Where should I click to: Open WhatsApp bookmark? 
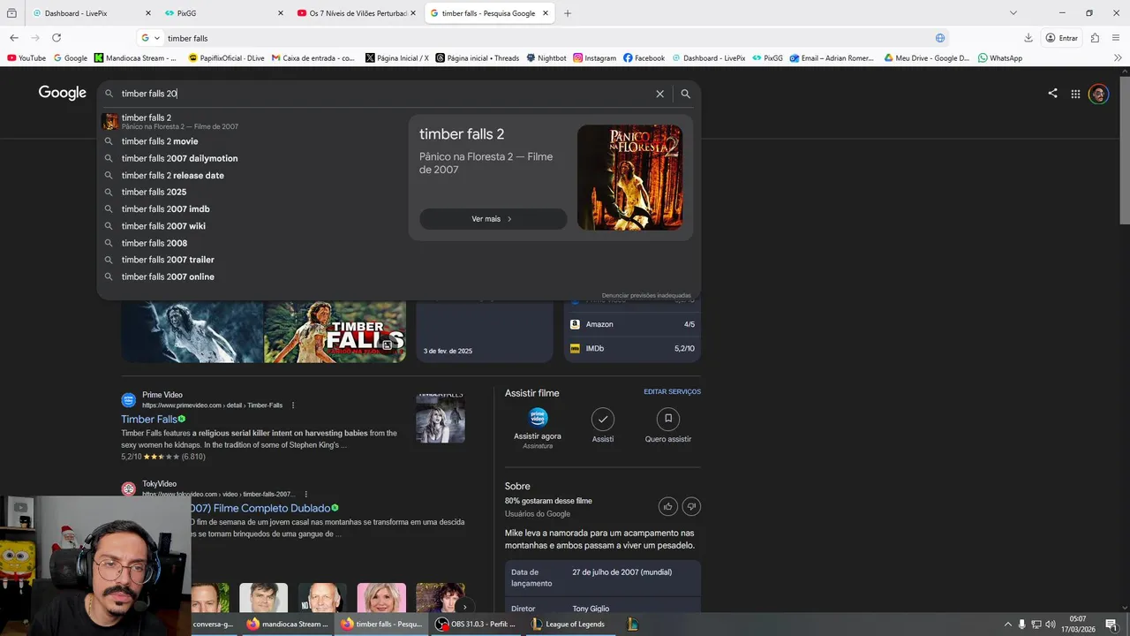pos(1000,58)
